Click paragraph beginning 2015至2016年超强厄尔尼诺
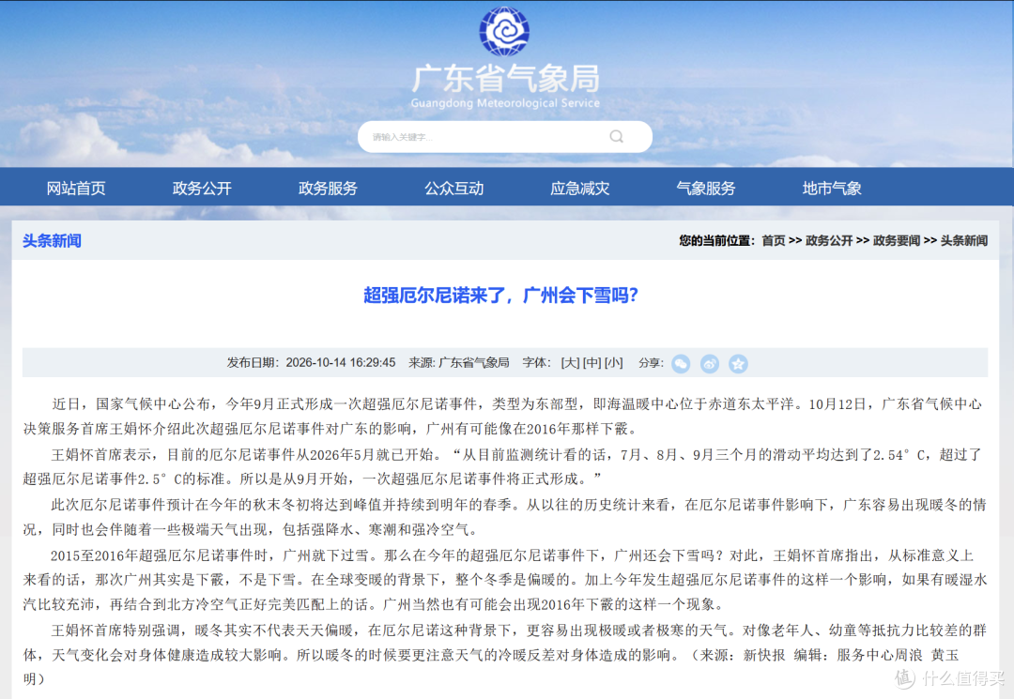The image size is (1014, 699). (x=505, y=580)
